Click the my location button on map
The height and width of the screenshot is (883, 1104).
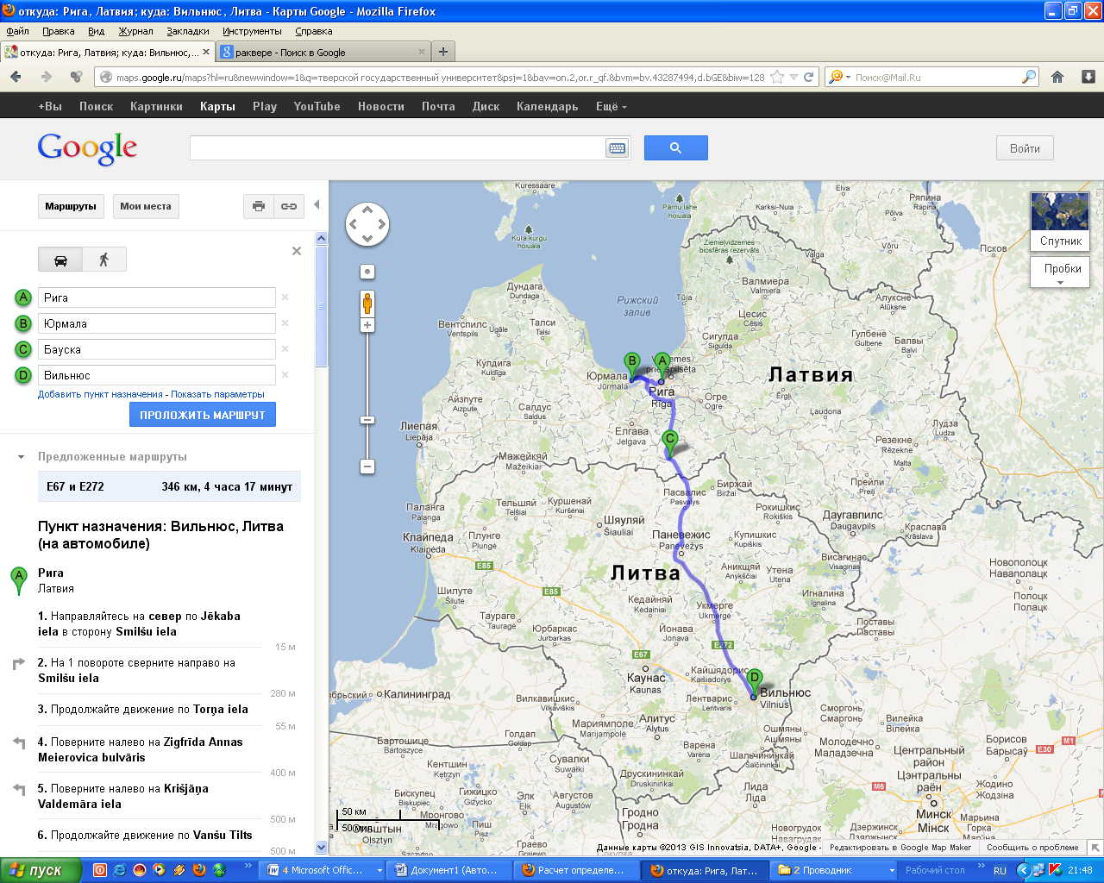367,272
